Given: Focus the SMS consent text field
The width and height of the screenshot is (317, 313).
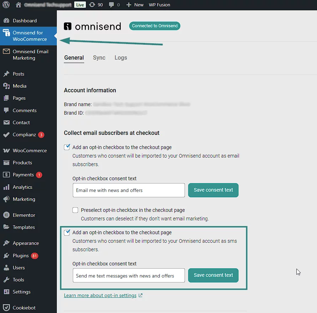Looking at the screenshot, I should point(129,275).
